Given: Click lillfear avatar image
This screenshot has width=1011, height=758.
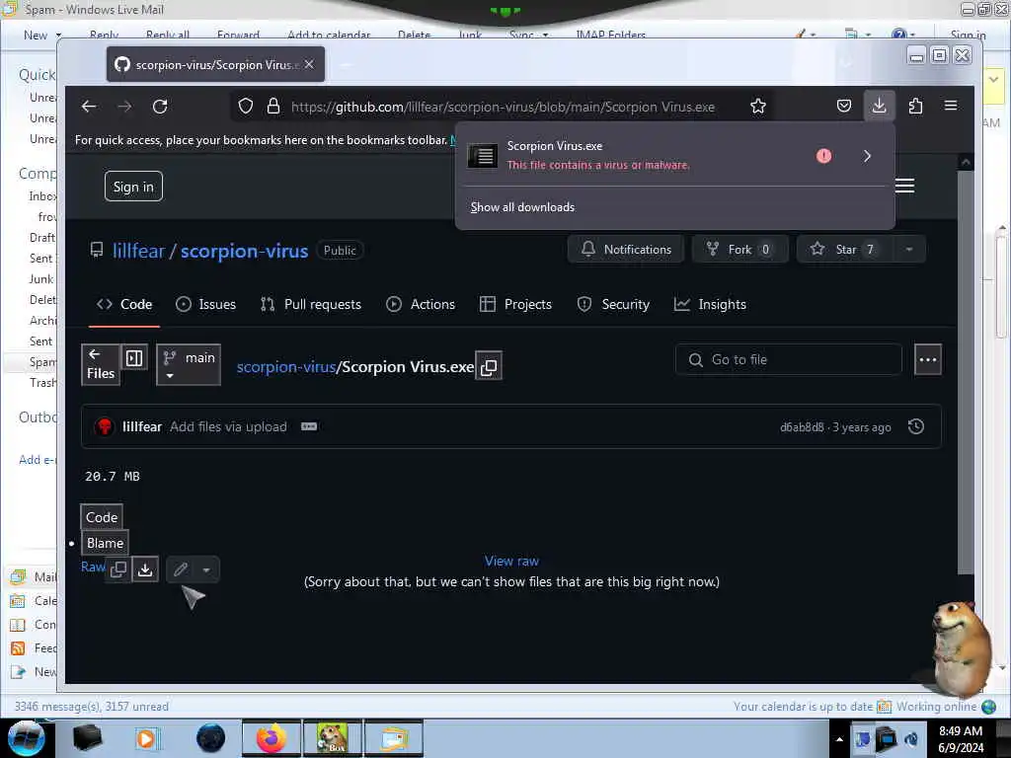Looking at the screenshot, I should point(105,426).
